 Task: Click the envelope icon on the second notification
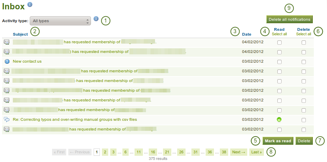[7, 52]
